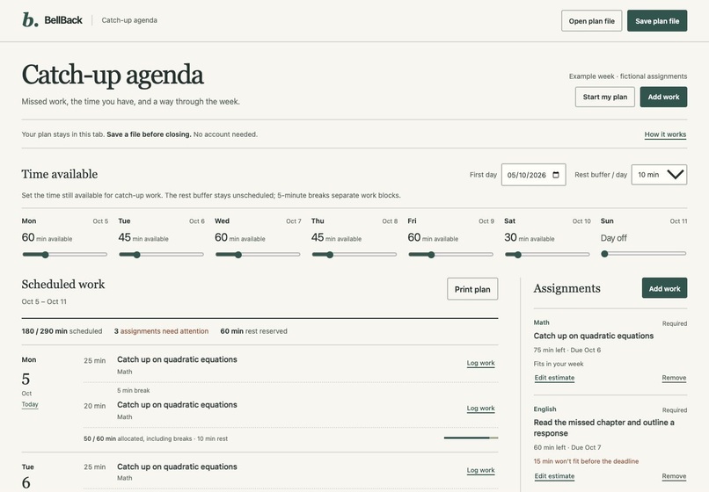Click 'Catch-up agenda' header breadcrumb text

tap(129, 20)
